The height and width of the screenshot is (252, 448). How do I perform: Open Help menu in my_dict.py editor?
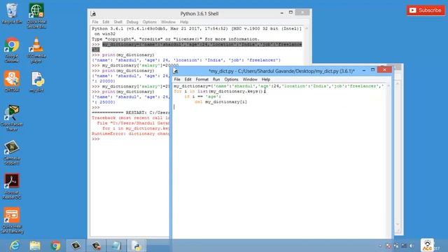266,79
